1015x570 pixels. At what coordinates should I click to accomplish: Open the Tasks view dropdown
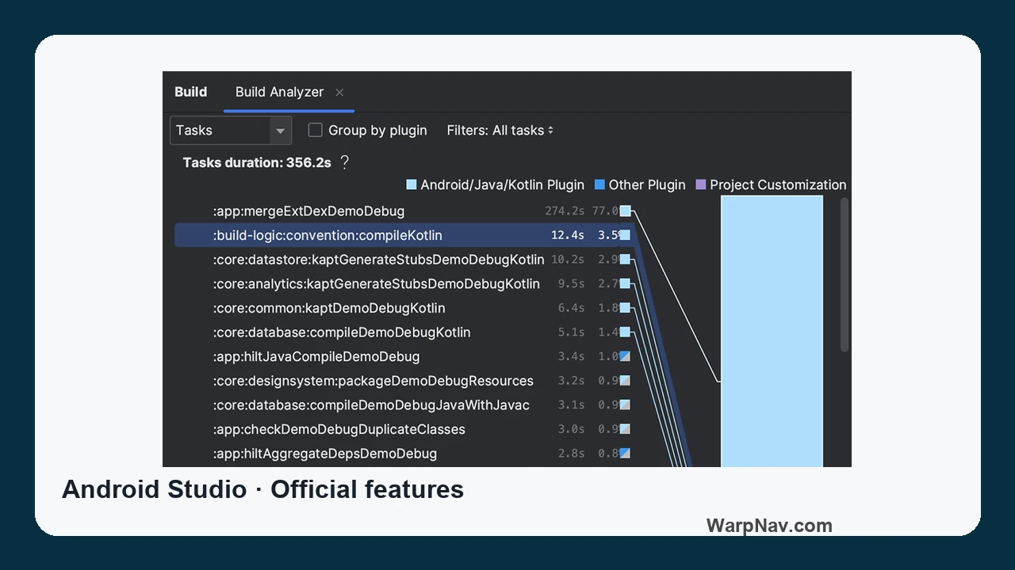pos(231,131)
